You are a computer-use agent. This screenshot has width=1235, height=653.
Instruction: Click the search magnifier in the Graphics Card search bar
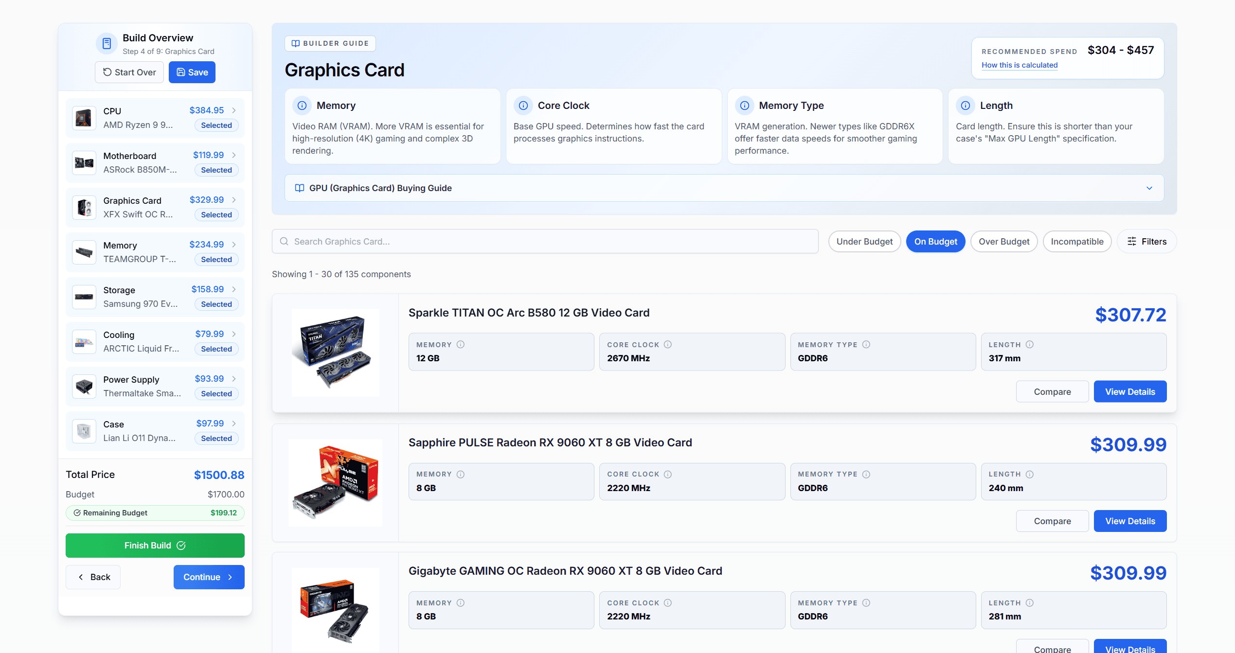click(x=284, y=241)
